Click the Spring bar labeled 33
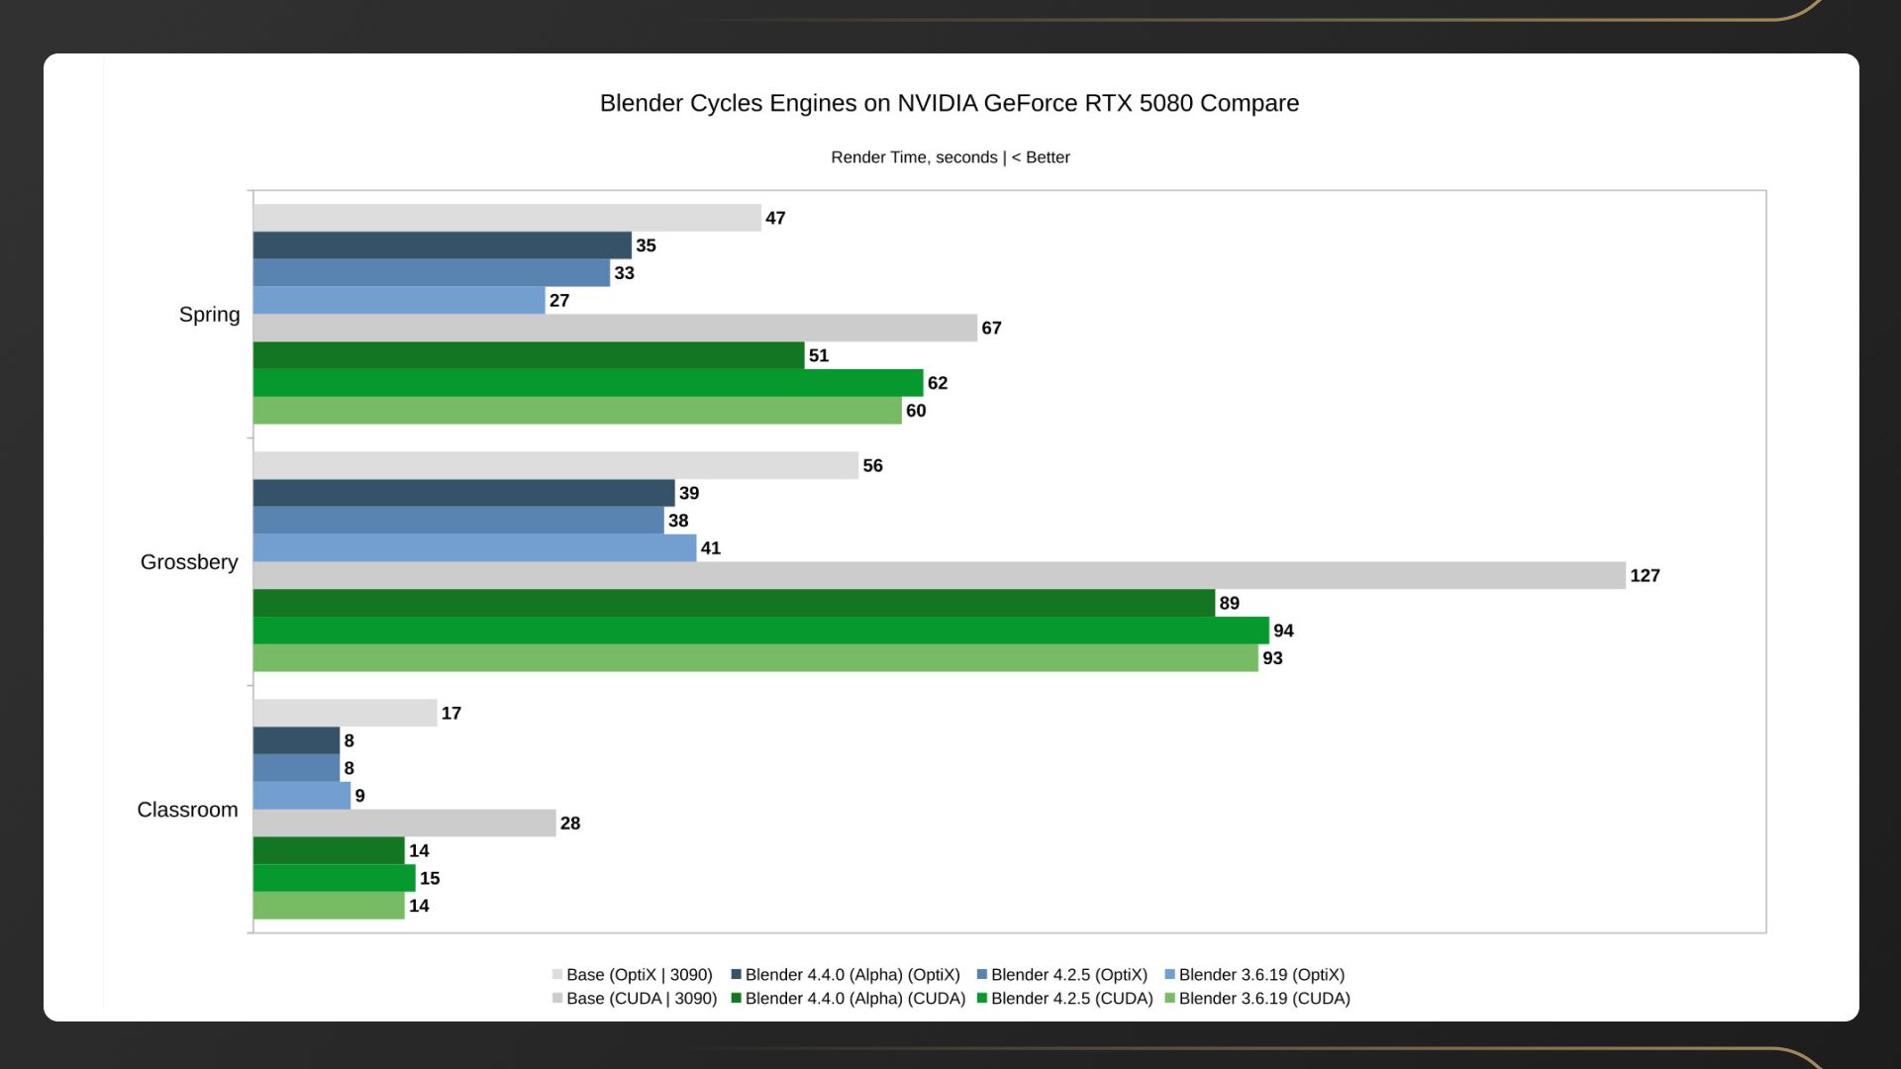1901x1069 pixels. pyautogui.click(x=432, y=273)
